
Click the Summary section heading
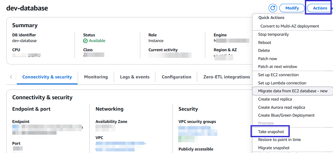coord(25,26)
